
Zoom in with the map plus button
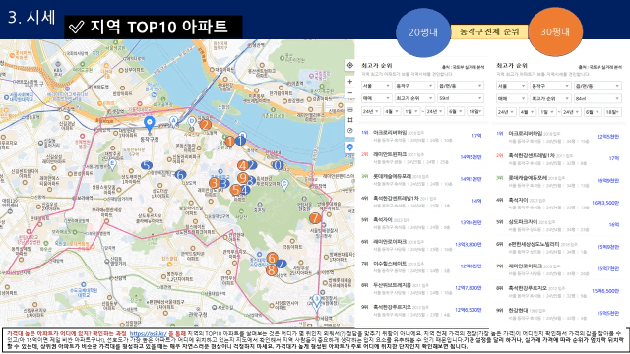[350, 82]
